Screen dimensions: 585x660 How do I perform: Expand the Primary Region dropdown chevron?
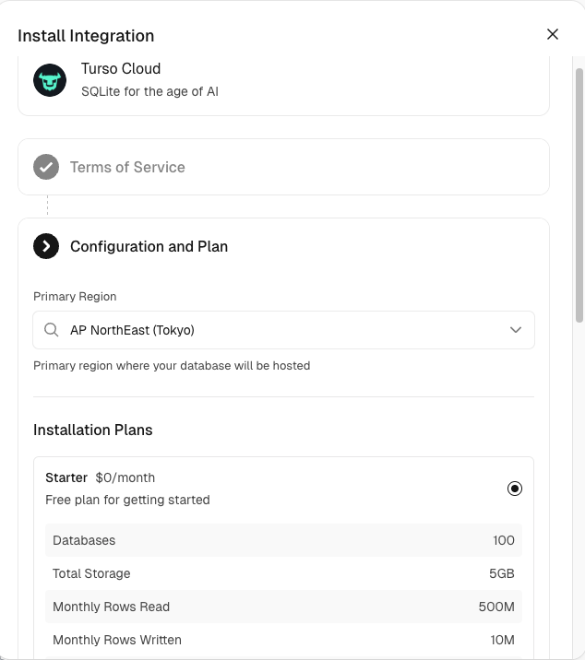[516, 330]
